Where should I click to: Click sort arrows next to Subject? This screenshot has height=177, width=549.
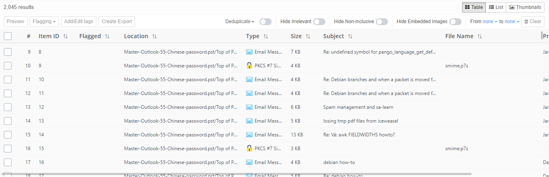click(x=350, y=37)
